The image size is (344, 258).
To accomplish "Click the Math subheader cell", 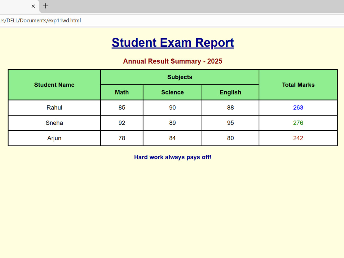I will (x=122, y=92).
